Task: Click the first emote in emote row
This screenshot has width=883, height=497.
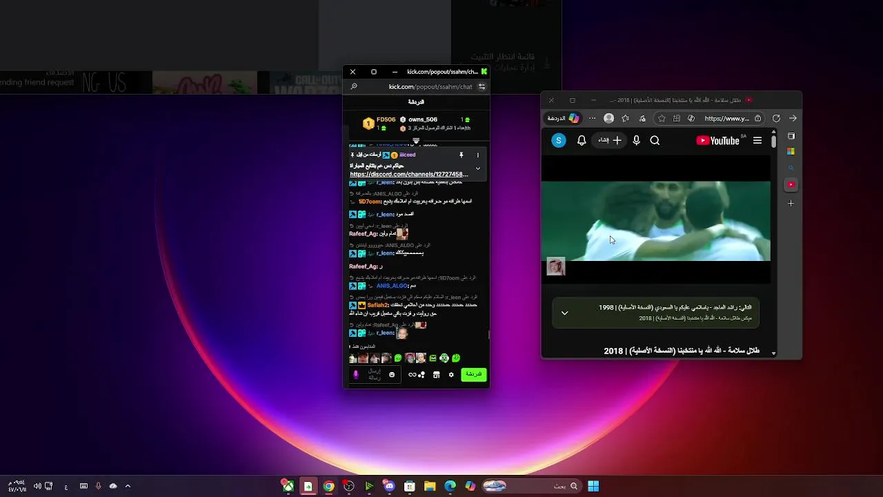Action: (353, 358)
